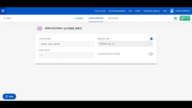Open the machine type info icon

click(x=151, y=39)
